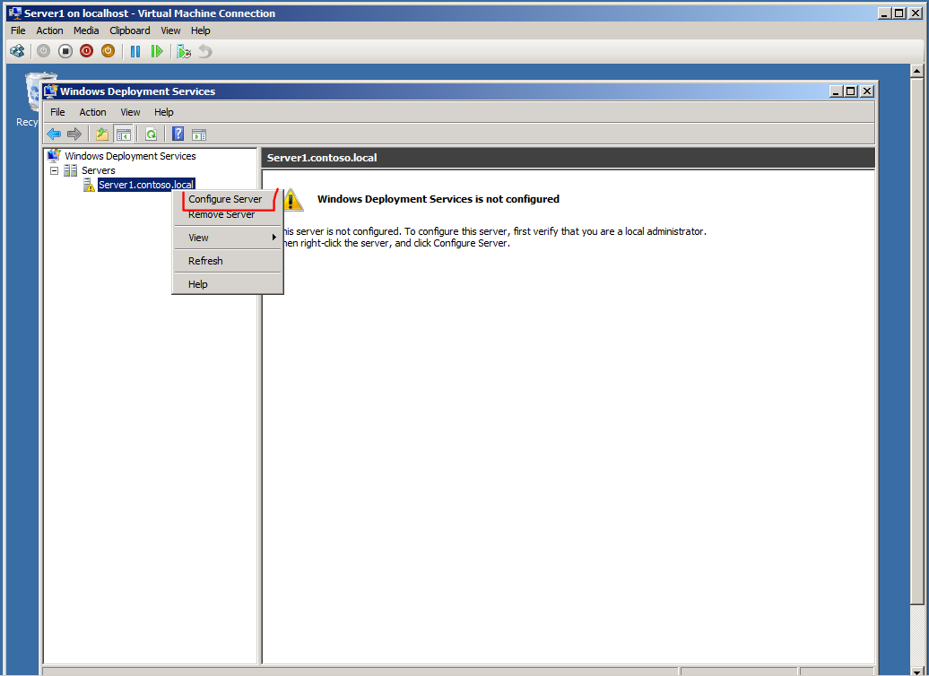Go back with the blue arrow in WDS toolbar

coord(54,134)
